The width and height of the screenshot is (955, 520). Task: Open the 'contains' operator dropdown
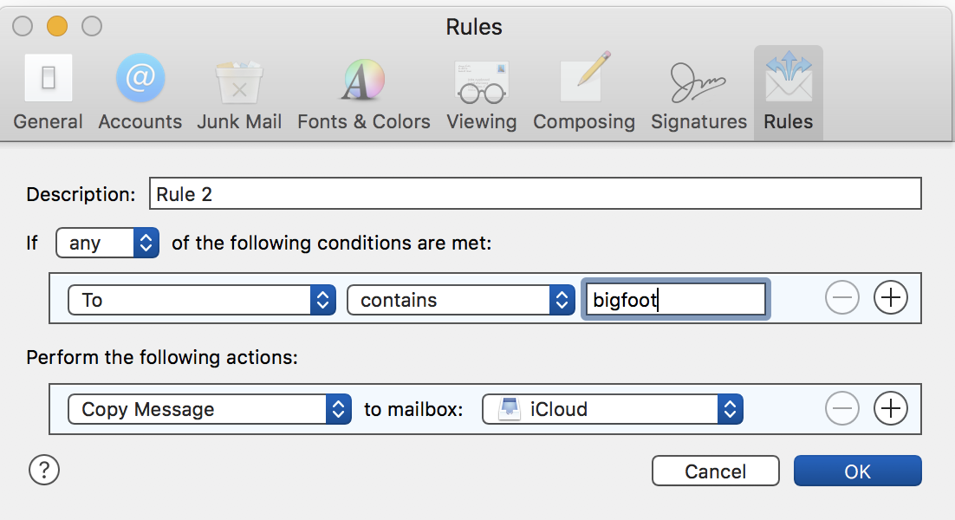tap(461, 300)
